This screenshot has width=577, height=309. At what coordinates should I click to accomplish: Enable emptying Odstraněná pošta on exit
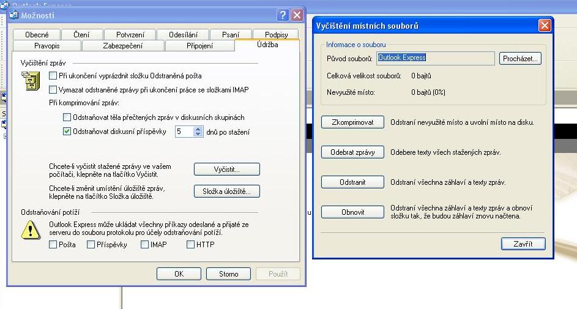coord(53,76)
